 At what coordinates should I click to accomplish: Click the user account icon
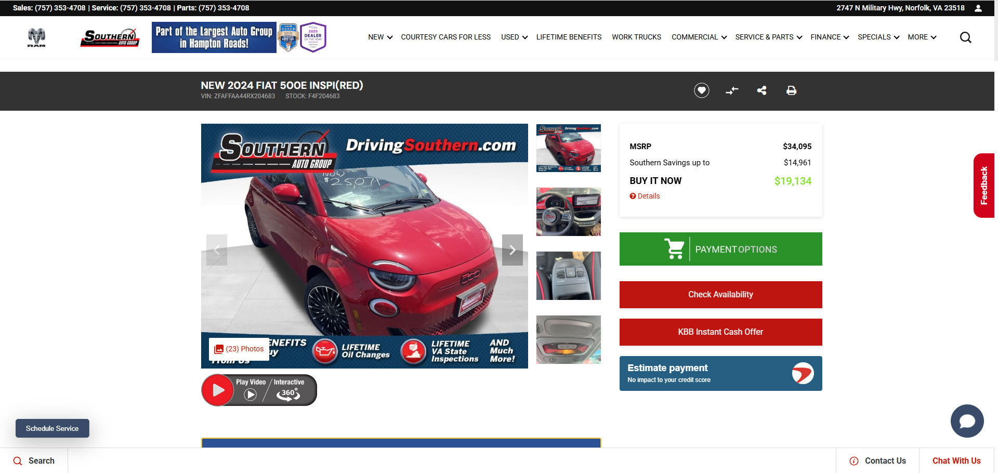[978, 8]
